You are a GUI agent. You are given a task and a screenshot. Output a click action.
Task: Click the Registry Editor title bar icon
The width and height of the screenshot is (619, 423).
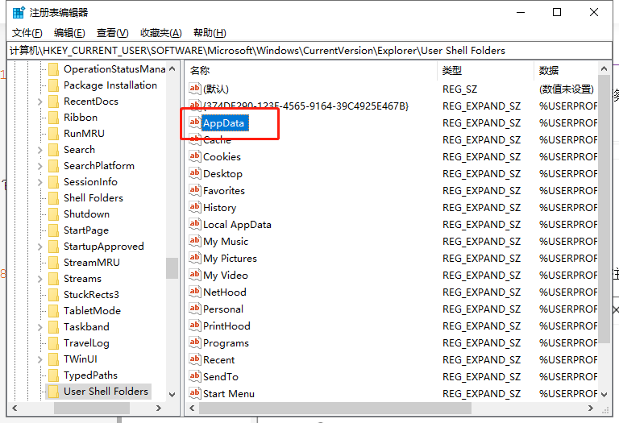18,13
